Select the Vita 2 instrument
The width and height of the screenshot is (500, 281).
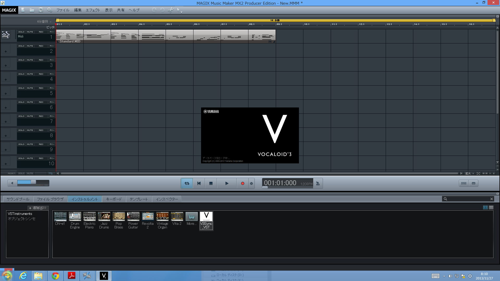click(x=177, y=219)
